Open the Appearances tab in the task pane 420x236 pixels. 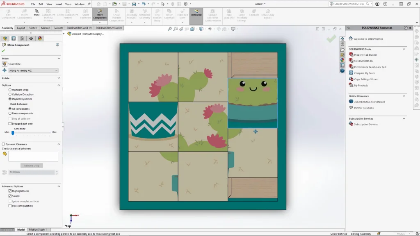(342, 60)
